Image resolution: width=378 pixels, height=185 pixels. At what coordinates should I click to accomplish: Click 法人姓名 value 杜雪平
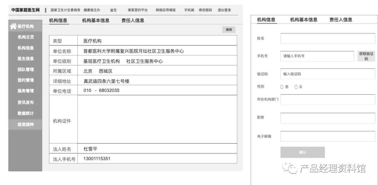coord(90,149)
